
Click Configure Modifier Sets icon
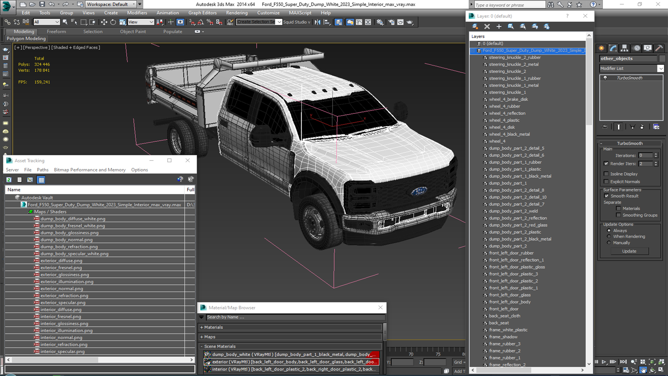[x=656, y=127]
